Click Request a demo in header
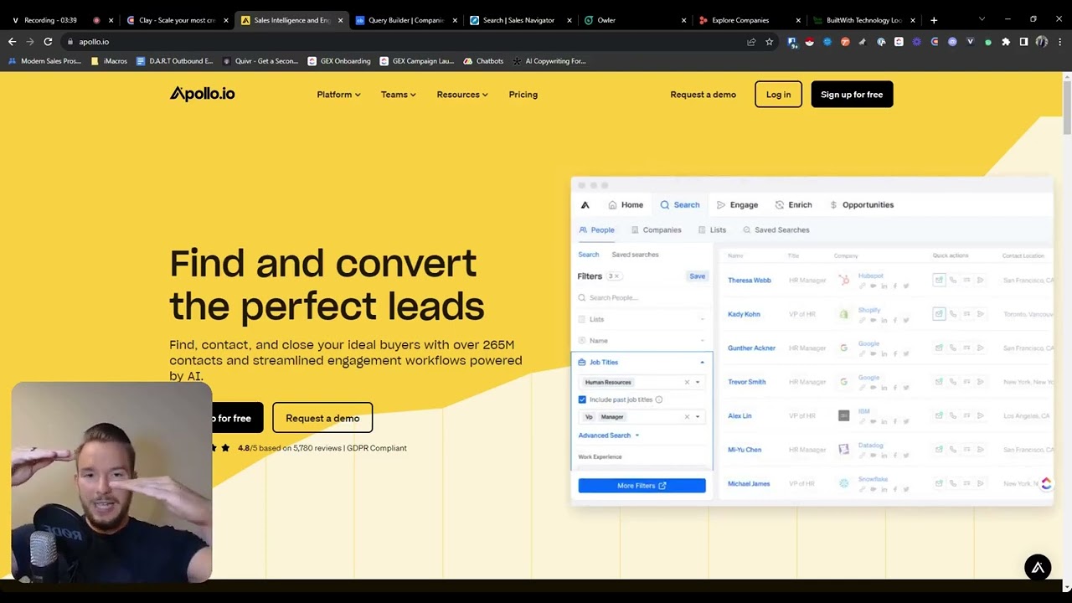This screenshot has width=1072, height=603. pos(703,95)
